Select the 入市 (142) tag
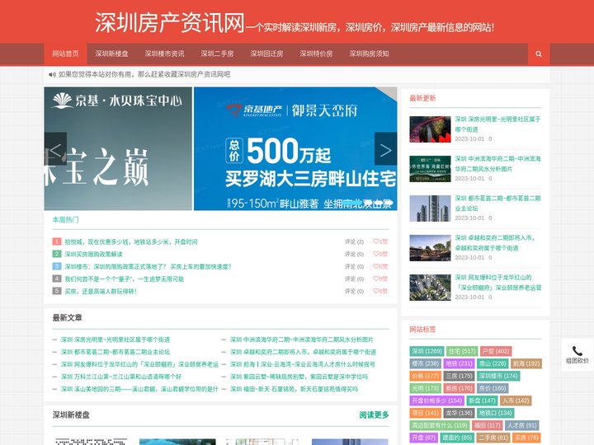Image resolution: width=594 pixels, height=445 pixels. tap(516, 400)
